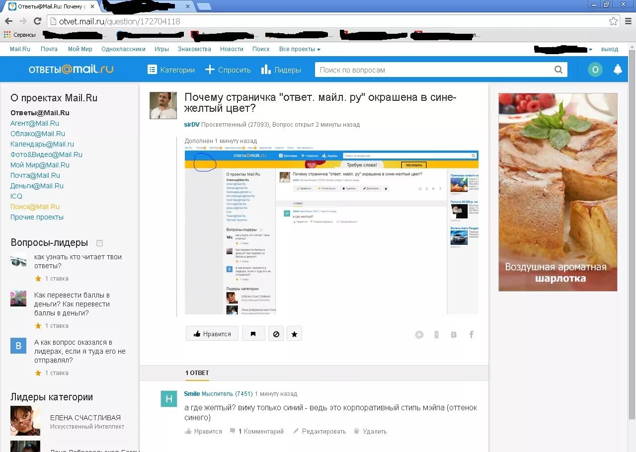Viewport: 636px width, 452px height.
Task: Open ICQ sidebar link
Action: click(x=16, y=196)
